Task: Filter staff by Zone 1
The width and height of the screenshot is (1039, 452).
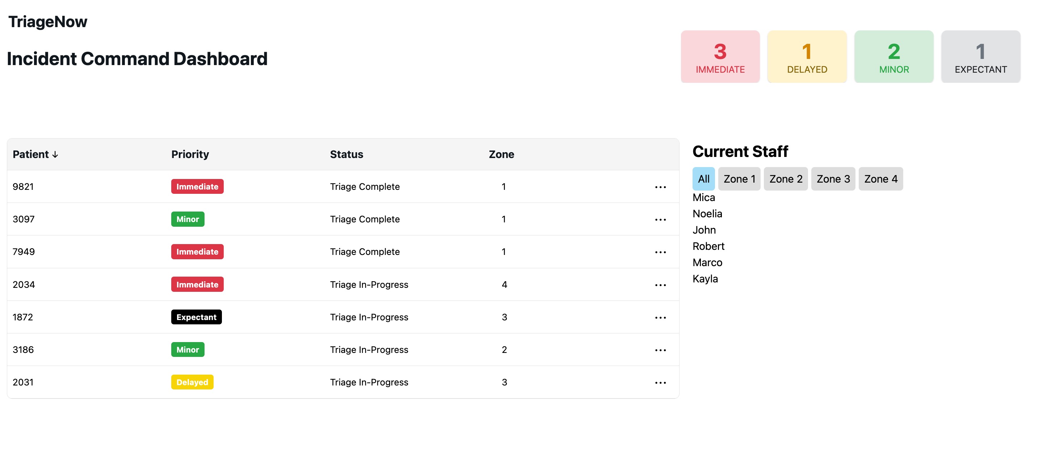Action: click(x=739, y=179)
